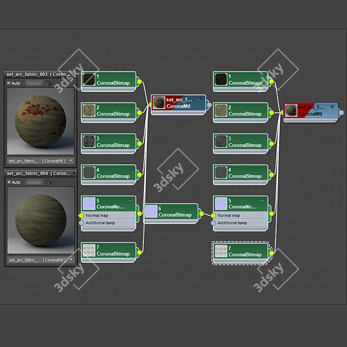Click Additional bump socket on right-group node 5
The height and width of the screenshot is (347, 347).
[x=213, y=223]
